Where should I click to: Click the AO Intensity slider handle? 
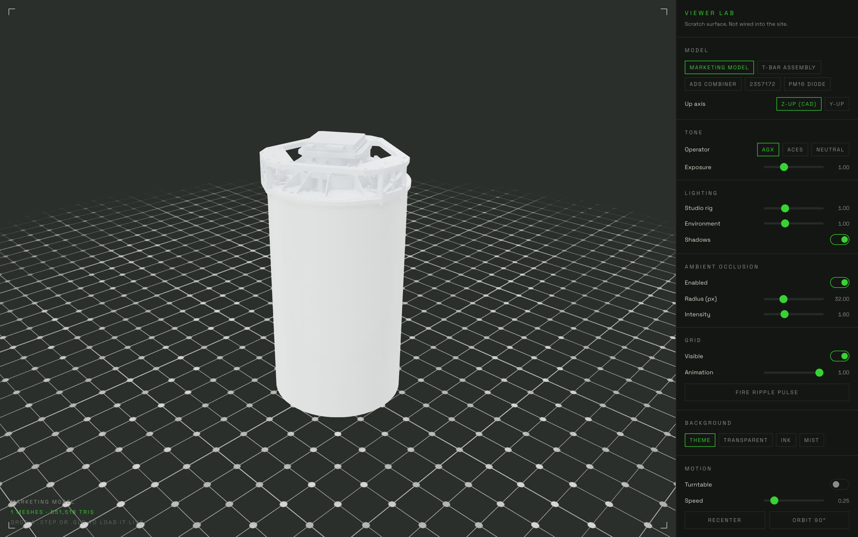tap(784, 314)
